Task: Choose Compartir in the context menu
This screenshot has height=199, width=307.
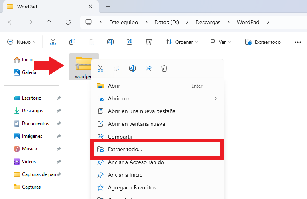Action: point(157,136)
